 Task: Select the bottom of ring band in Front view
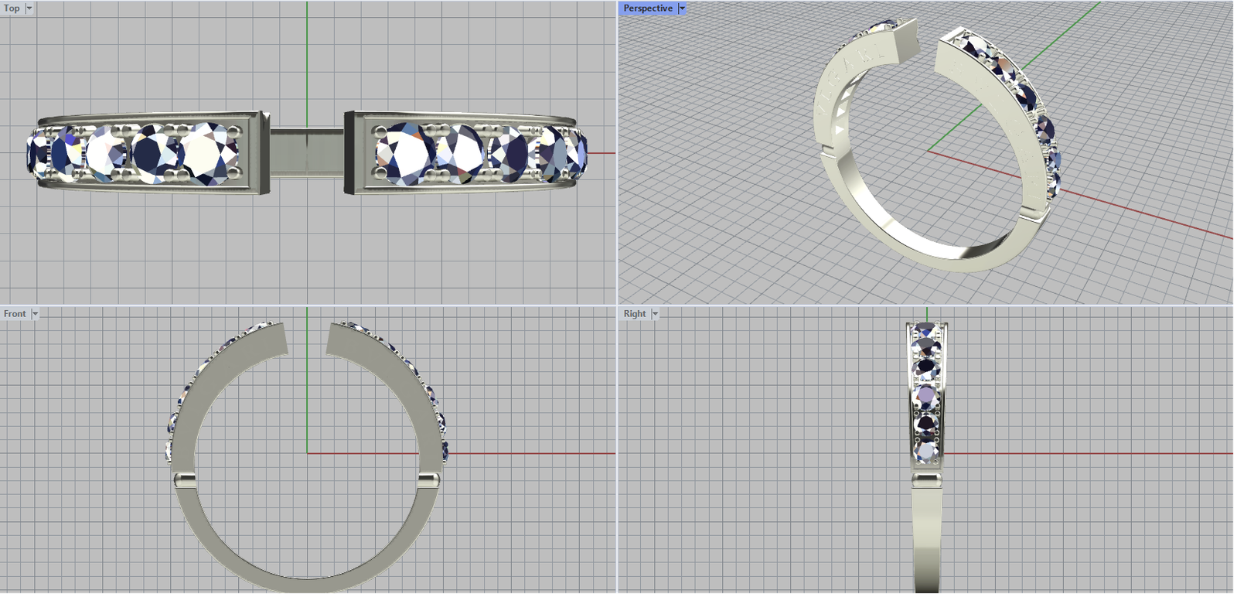pos(307,585)
